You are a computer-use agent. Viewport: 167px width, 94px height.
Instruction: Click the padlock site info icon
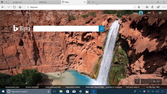pos(28,7)
